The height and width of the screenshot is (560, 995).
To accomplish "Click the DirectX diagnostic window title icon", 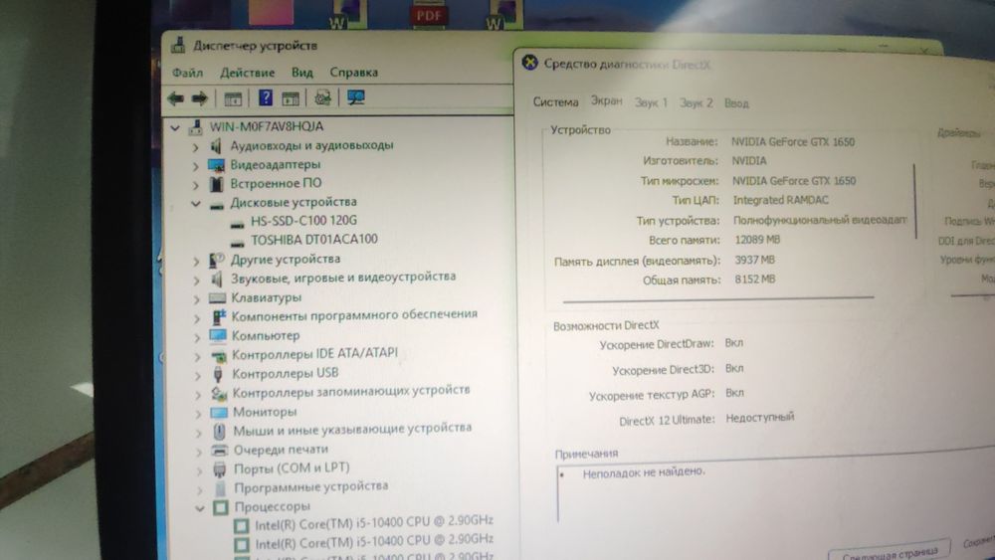I will point(530,63).
